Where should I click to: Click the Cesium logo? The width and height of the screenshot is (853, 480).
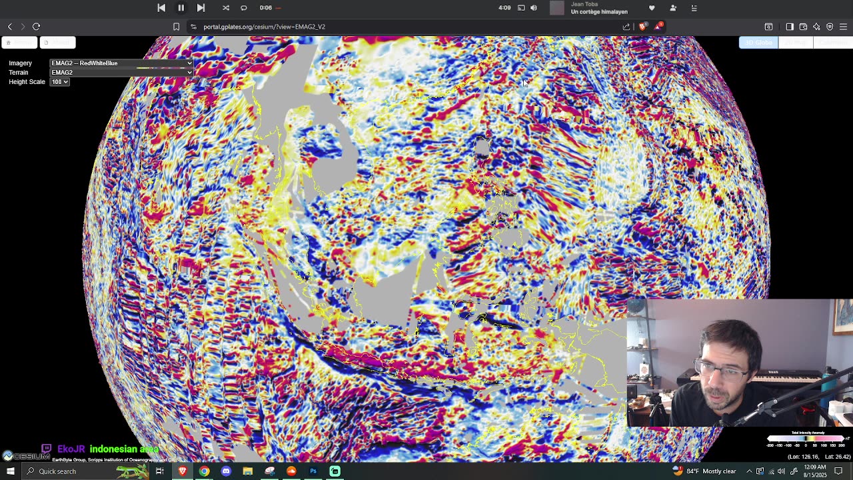click(x=25, y=457)
